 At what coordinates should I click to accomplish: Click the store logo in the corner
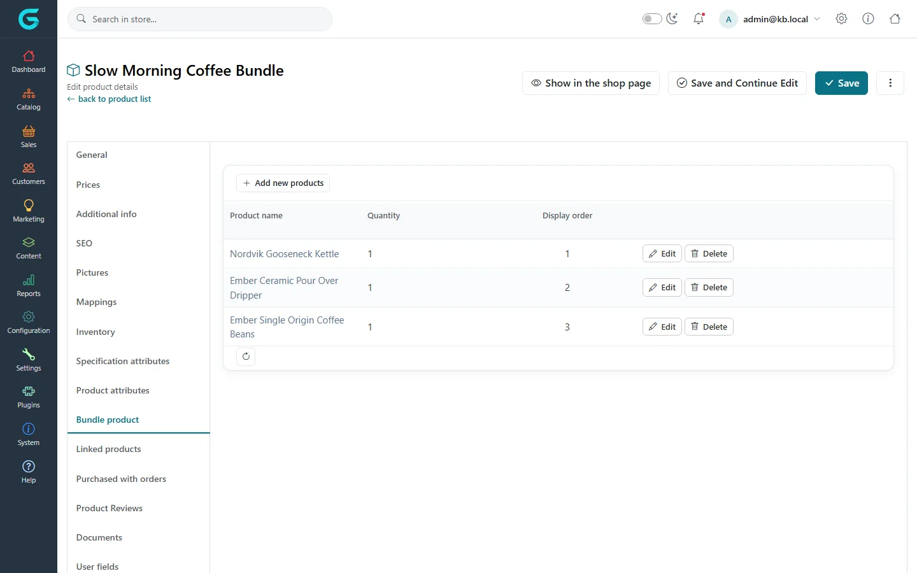(29, 19)
